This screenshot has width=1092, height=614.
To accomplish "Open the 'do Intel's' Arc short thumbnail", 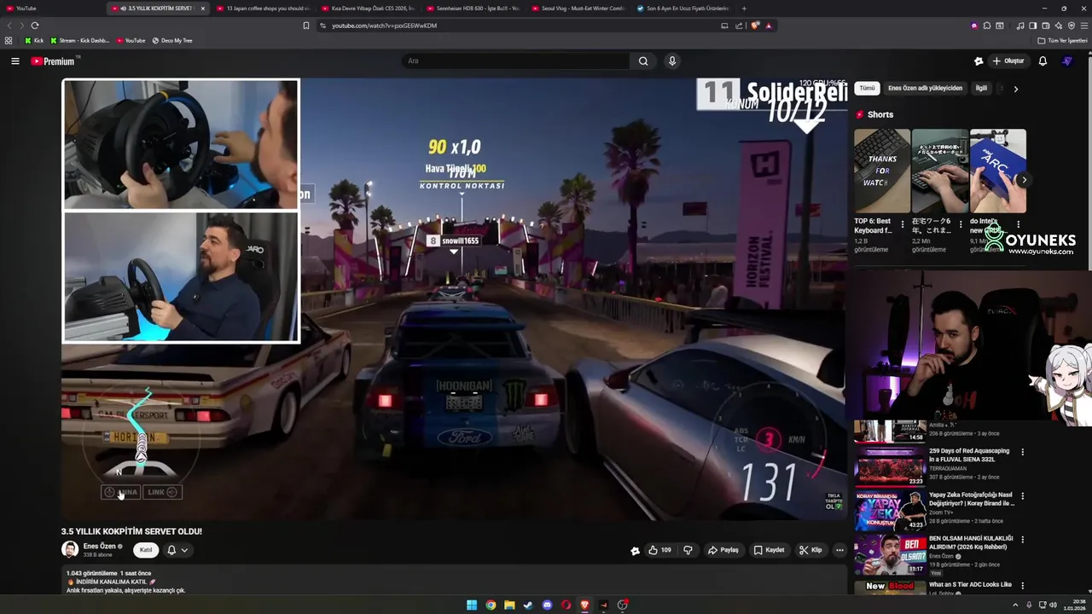I will [x=998, y=171].
